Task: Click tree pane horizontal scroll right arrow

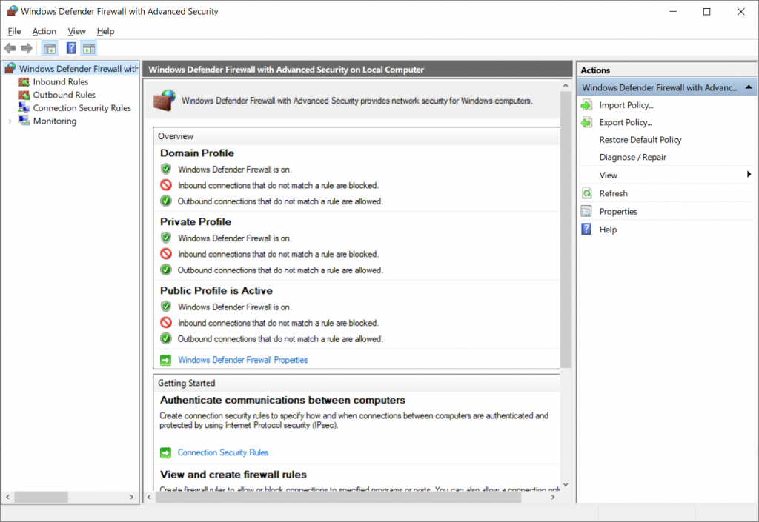Action: coord(131,497)
